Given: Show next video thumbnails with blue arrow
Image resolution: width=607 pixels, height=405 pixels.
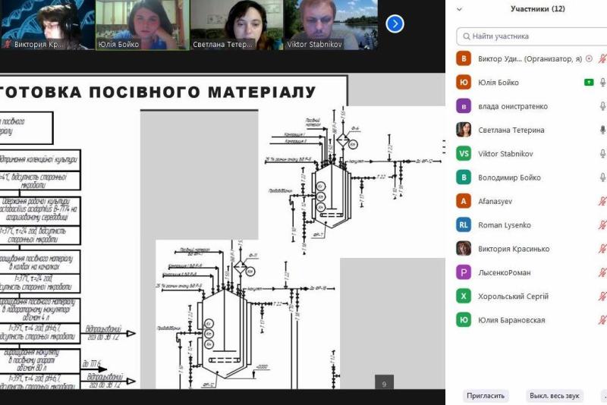Looking at the screenshot, I should (x=395, y=24).
